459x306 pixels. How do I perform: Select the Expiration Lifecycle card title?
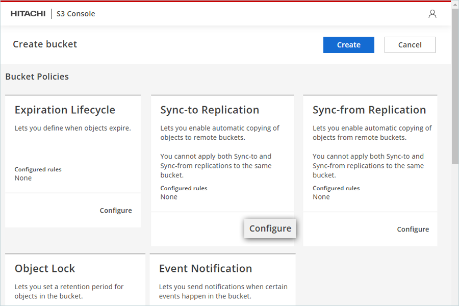tap(65, 110)
